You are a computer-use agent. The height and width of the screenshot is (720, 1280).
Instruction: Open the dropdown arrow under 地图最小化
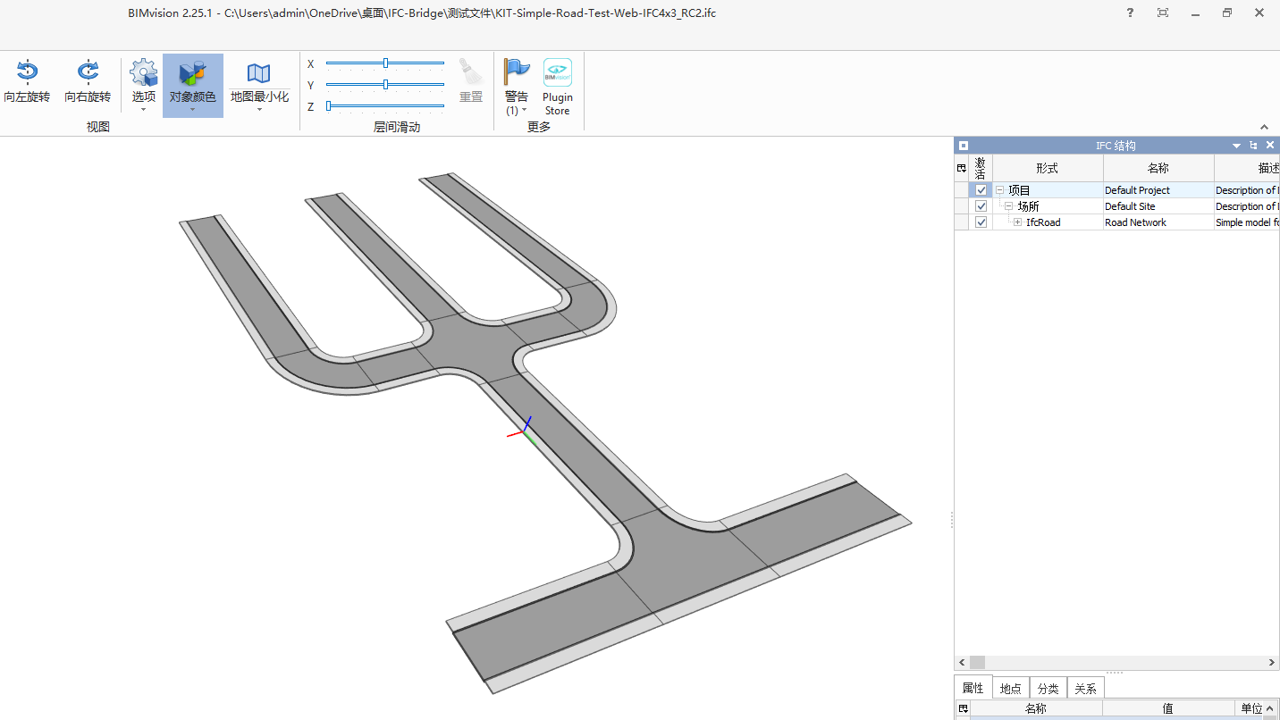pos(259,110)
